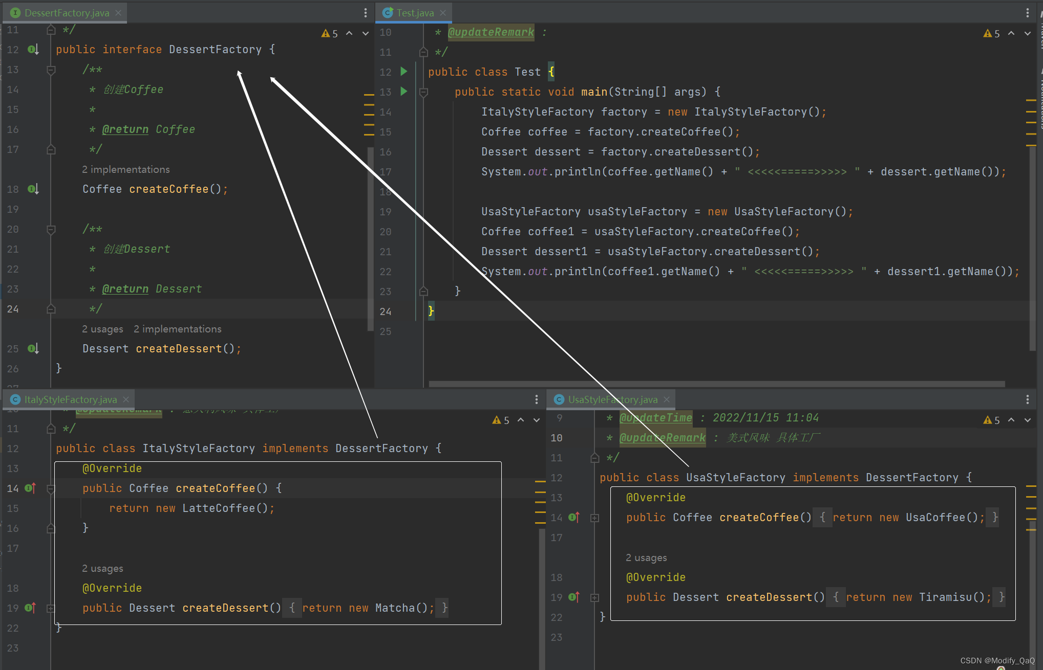Open tab options menu in Test.java pane

[1028, 13]
